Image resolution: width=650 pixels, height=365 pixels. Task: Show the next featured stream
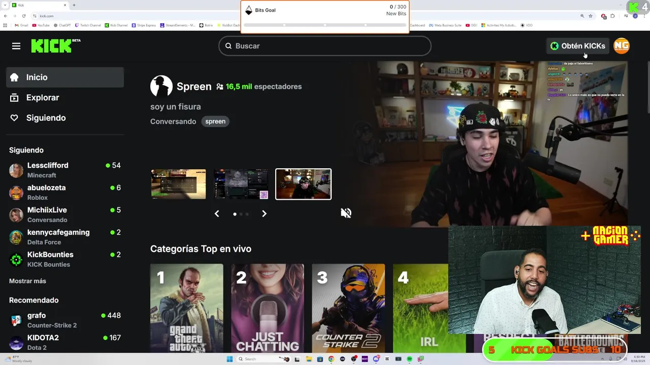(264, 214)
